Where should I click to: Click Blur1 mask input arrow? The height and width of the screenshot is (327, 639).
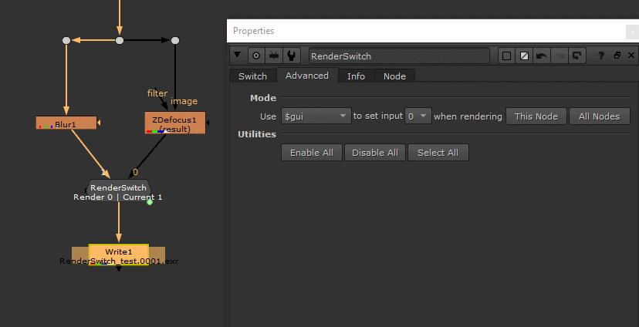pos(99,123)
